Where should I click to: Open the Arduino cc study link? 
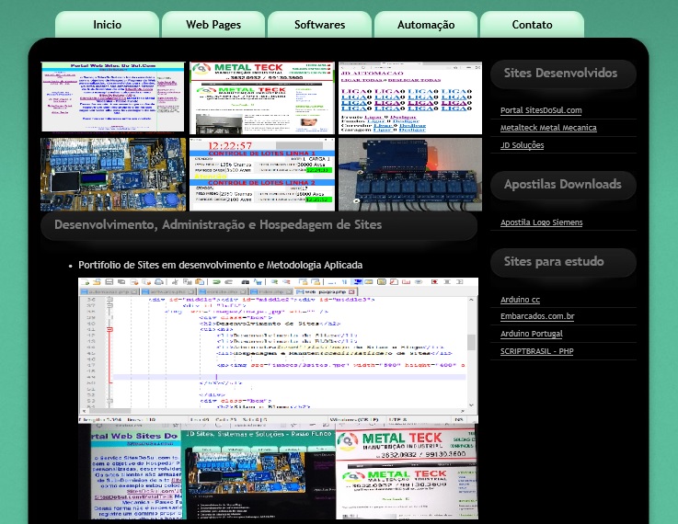click(520, 300)
